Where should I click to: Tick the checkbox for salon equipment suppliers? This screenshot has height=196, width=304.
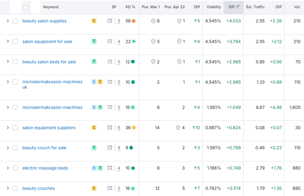[15, 127]
